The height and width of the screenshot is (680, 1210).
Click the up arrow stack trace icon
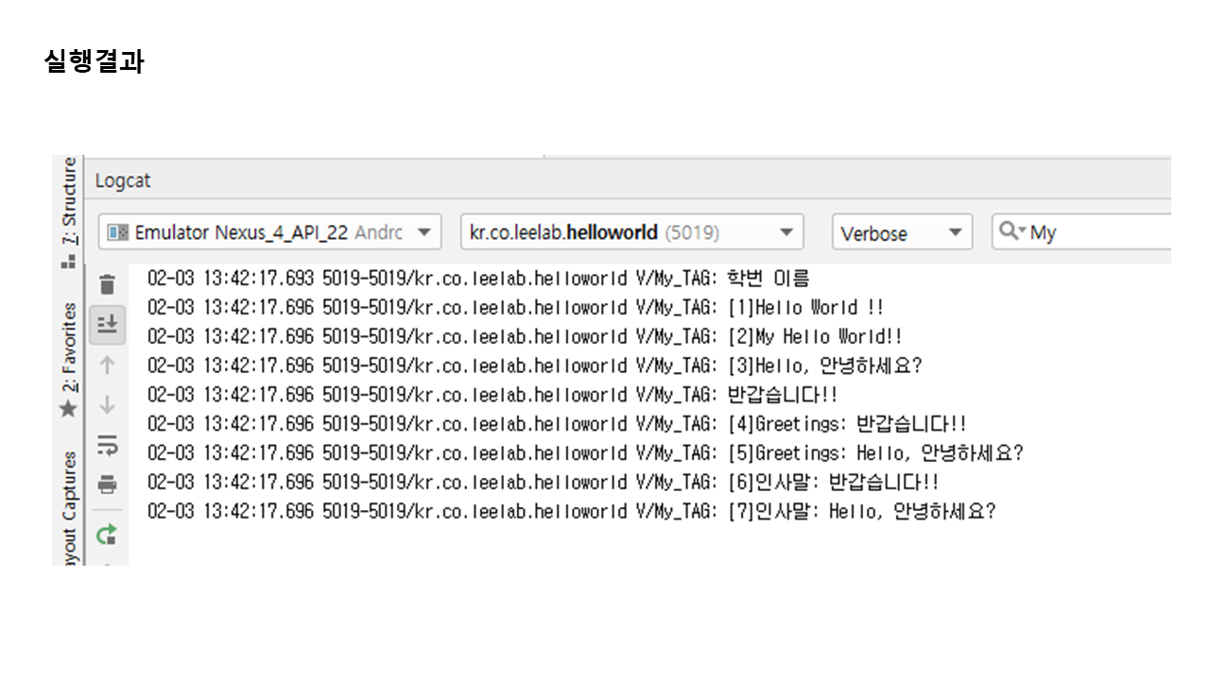108,365
